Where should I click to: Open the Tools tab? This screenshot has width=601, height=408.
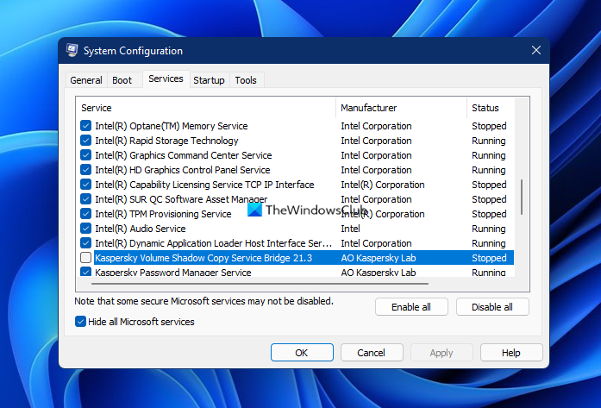point(246,80)
